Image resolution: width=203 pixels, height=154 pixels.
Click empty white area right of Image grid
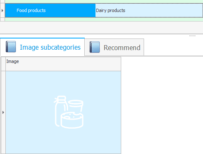162,105
